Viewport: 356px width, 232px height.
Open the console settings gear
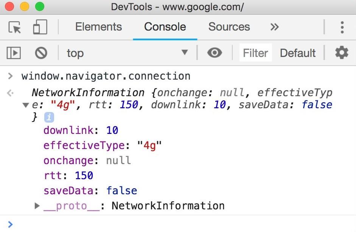tap(341, 53)
